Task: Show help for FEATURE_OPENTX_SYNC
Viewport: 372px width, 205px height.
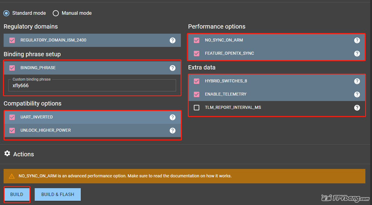Action: click(x=357, y=54)
